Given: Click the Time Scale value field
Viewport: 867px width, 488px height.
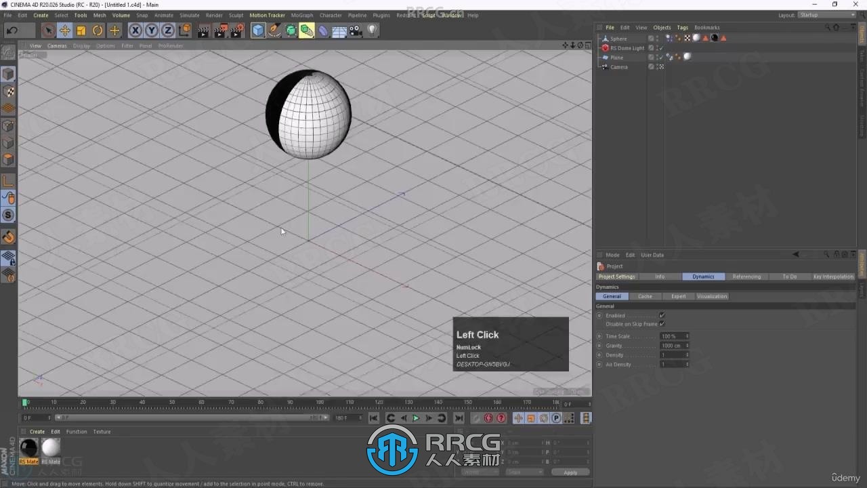Looking at the screenshot, I should point(675,336).
